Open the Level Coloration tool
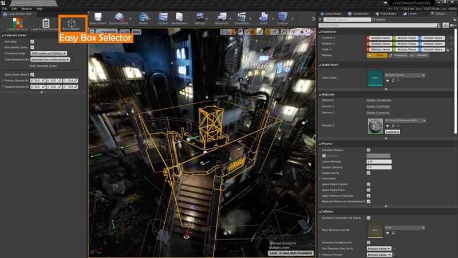This screenshot has width=458, height=258. pos(18,24)
